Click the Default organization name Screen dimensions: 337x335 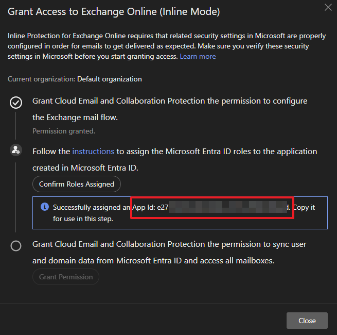tap(109, 79)
